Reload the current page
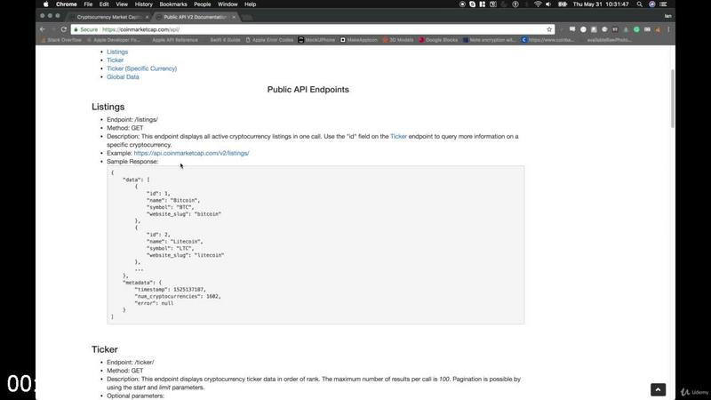This screenshot has height=400, width=711. point(64,29)
